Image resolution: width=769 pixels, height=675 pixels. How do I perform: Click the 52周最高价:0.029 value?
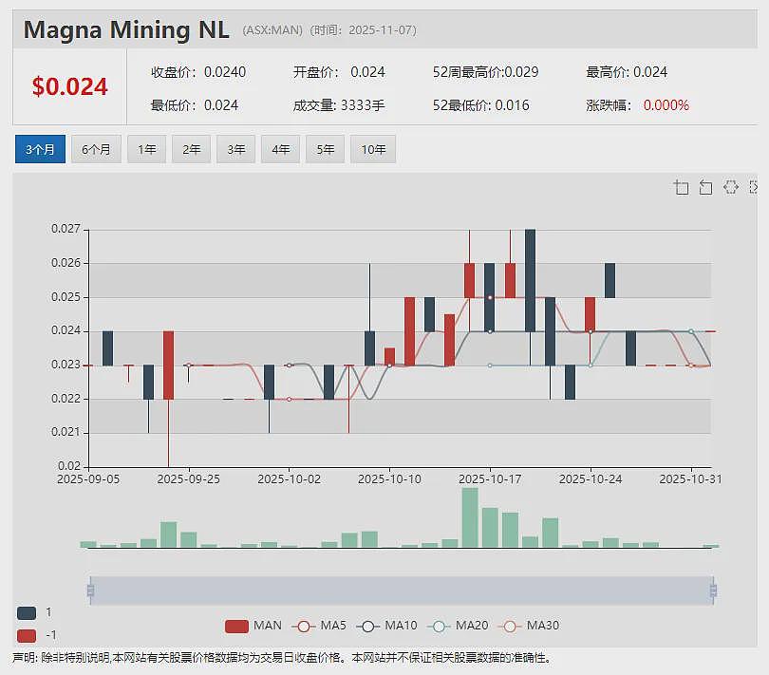485,72
